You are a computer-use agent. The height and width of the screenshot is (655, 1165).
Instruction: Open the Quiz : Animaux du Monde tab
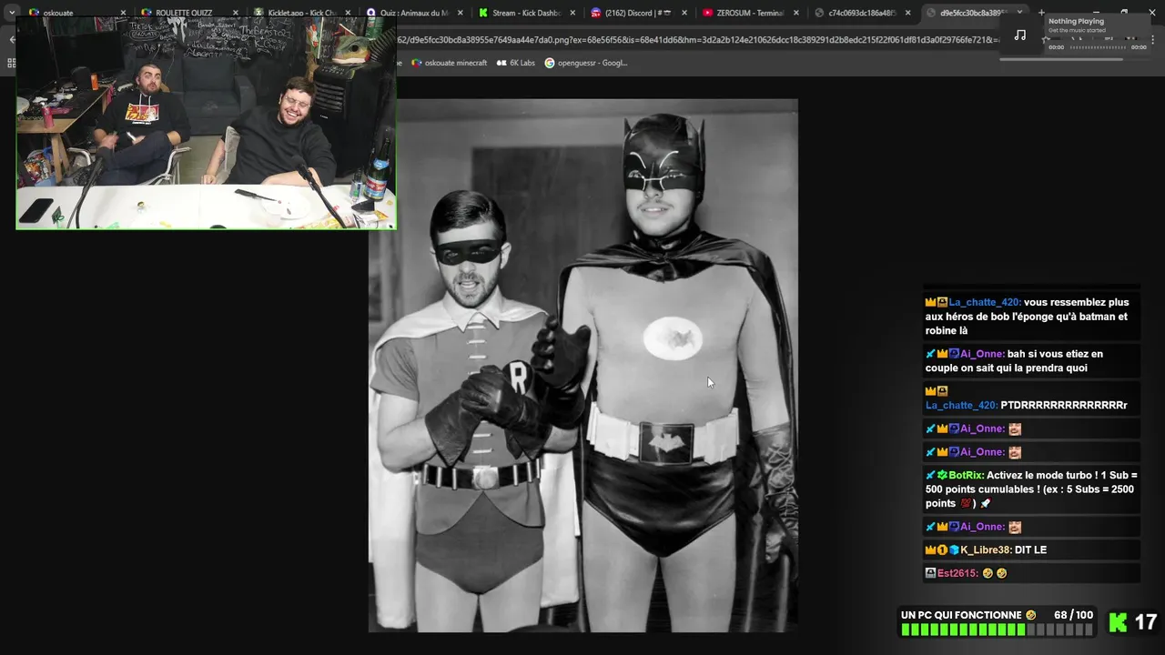coord(414,13)
